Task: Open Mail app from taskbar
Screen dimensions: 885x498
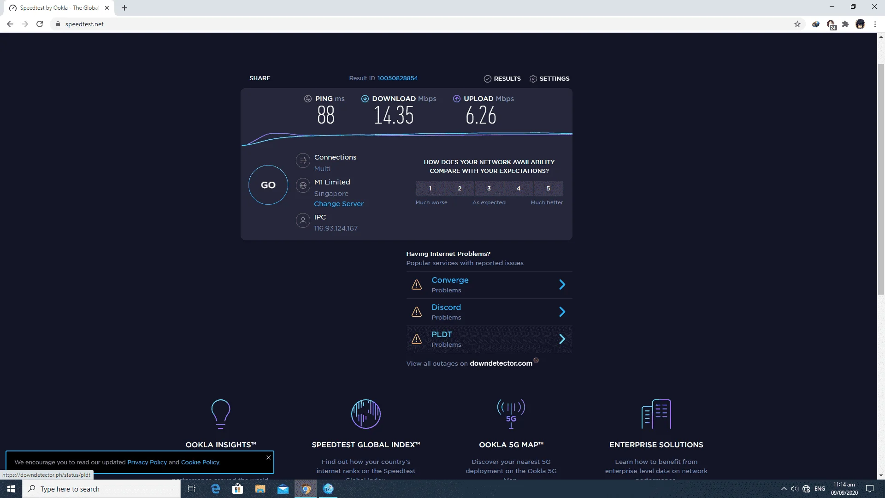Action: pos(283,489)
